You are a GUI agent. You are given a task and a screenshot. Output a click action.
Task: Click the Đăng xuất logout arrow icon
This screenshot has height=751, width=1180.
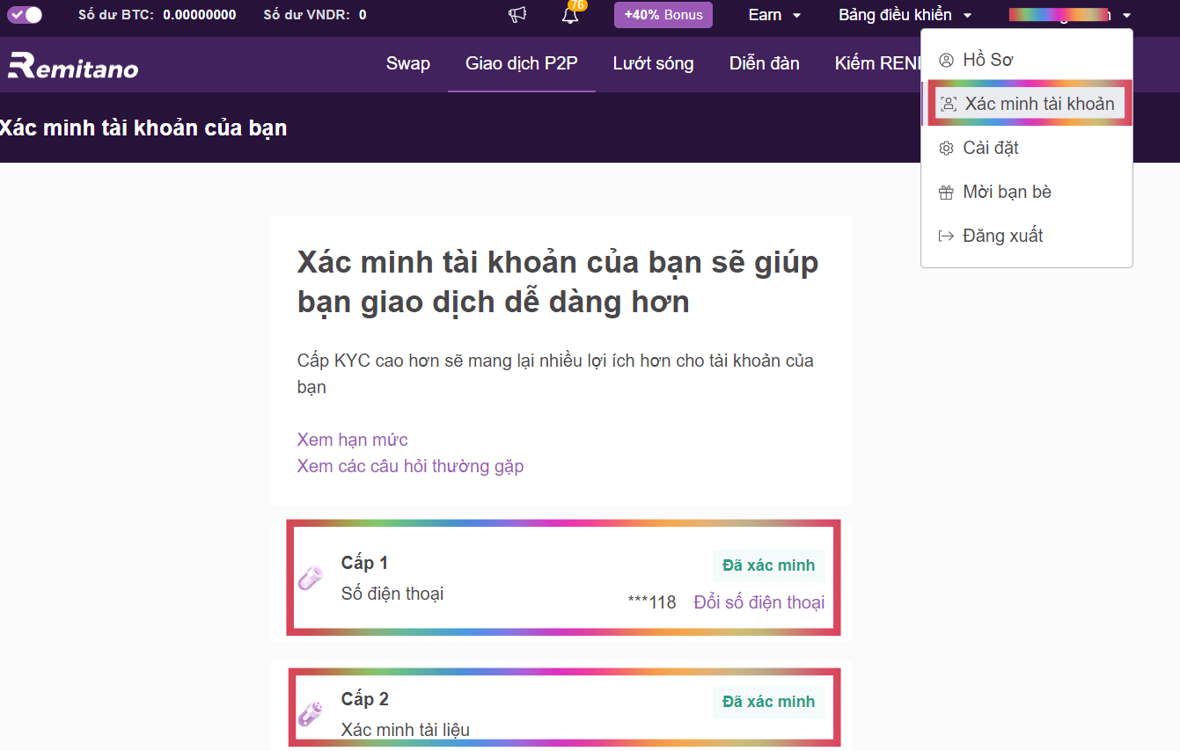point(946,237)
